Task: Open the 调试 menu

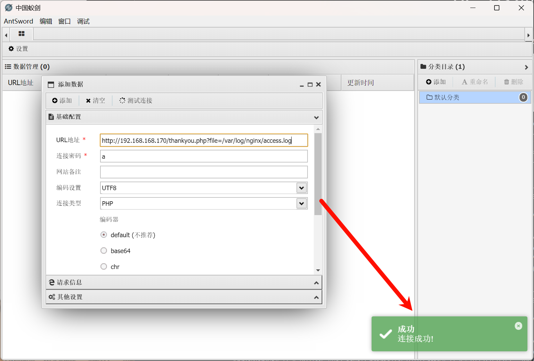Action: [x=83, y=21]
